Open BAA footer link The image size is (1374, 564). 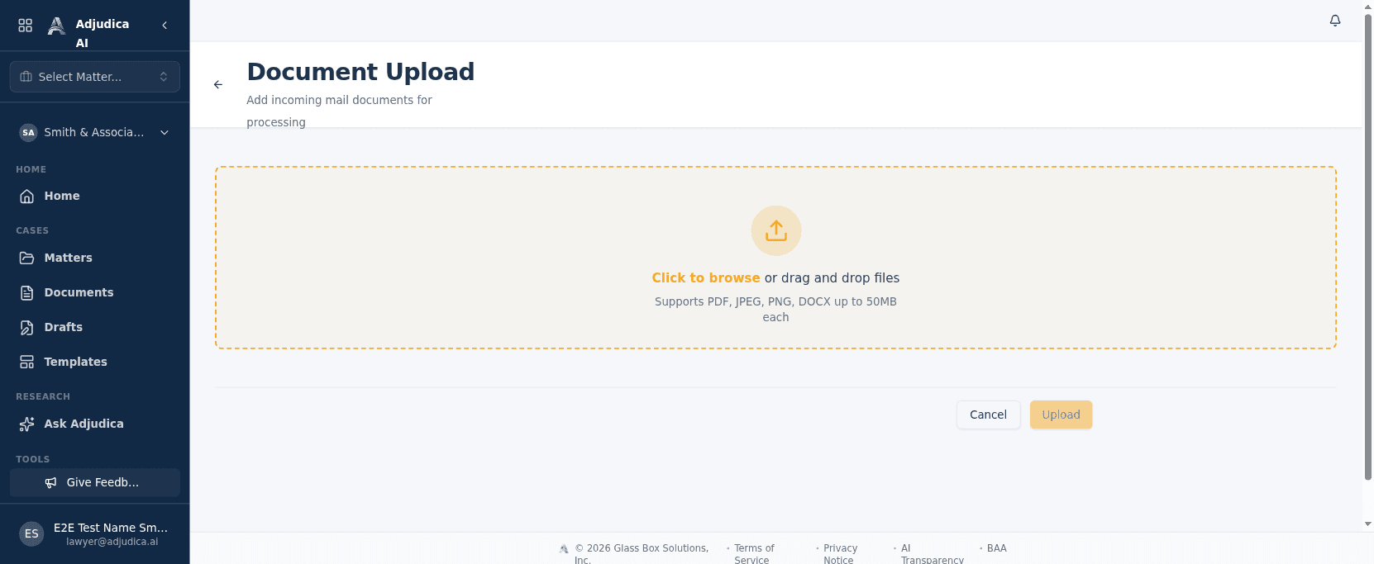(997, 548)
